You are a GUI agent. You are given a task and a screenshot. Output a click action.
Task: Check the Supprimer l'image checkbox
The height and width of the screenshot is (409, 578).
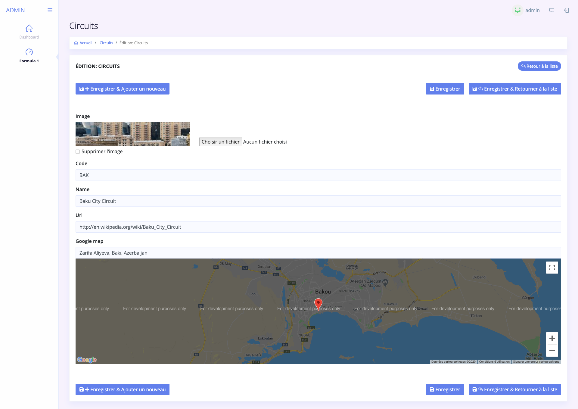click(x=78, y=152)
